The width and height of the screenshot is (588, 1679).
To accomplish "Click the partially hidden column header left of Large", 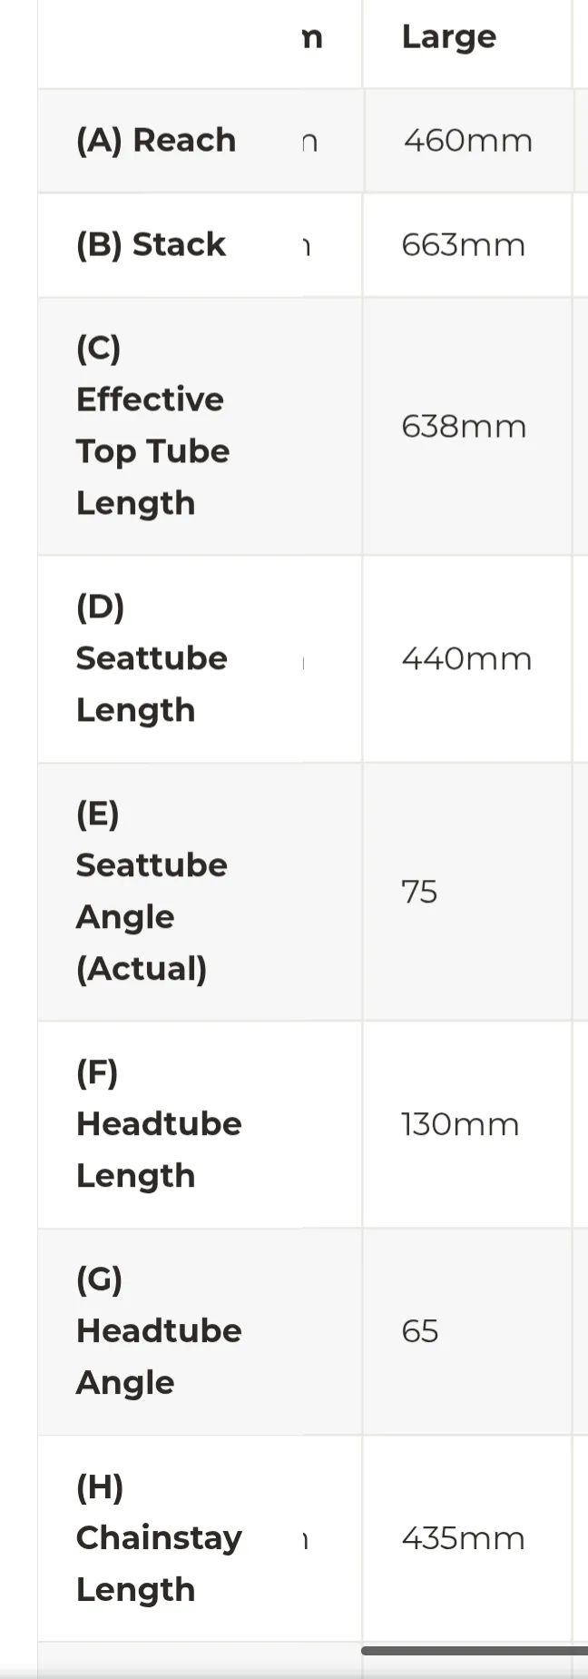I will coord(312,37).
